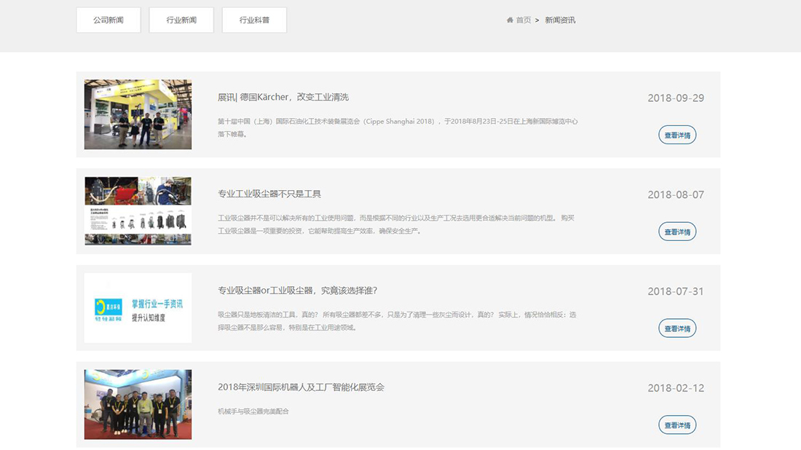Screen dimensions: 801x450
Task: Click summary starting 工业吸尘器并不是可以解决
Action: click(x=396, y=224)
